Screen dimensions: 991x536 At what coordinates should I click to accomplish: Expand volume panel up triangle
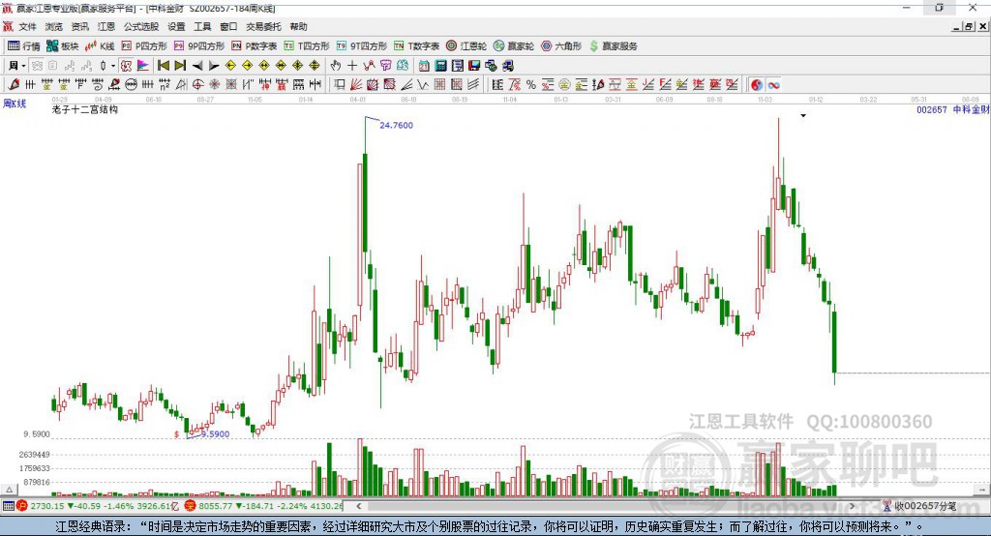coord(9,490)
